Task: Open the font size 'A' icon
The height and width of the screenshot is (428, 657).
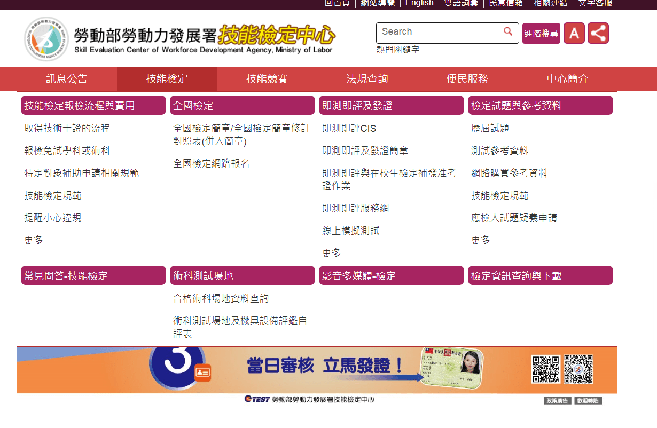Action: pyautogui.click(x=574, y=33)
